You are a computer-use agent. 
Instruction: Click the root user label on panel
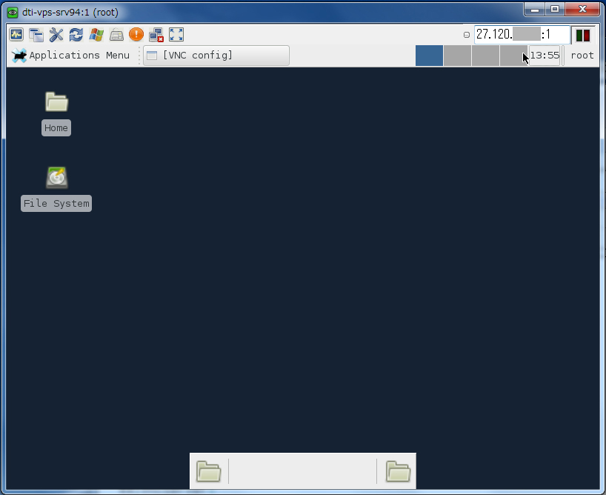point(582,56)
